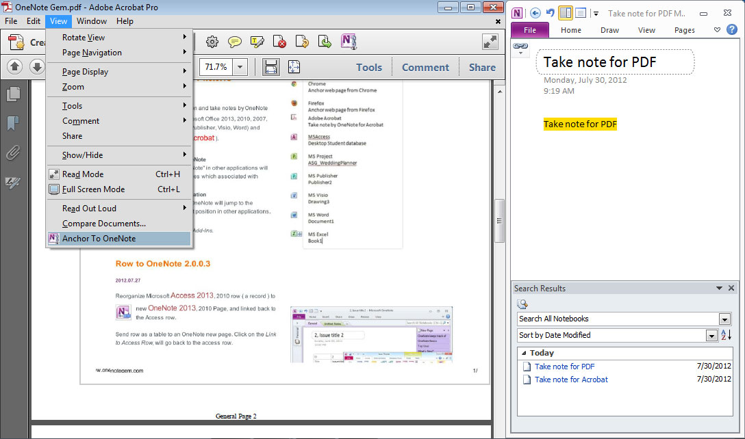Open the zoom percentage dropdown arrow

point(240,67)
